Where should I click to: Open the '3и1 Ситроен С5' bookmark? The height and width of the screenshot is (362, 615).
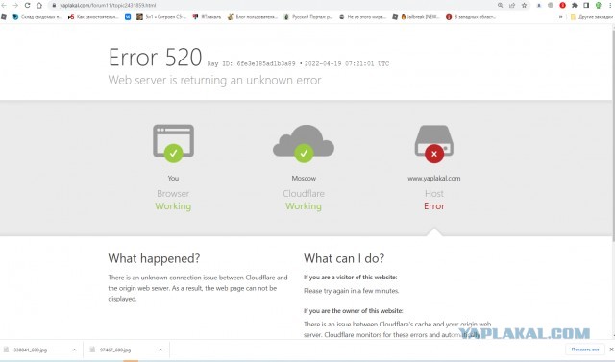coord(160,17)
